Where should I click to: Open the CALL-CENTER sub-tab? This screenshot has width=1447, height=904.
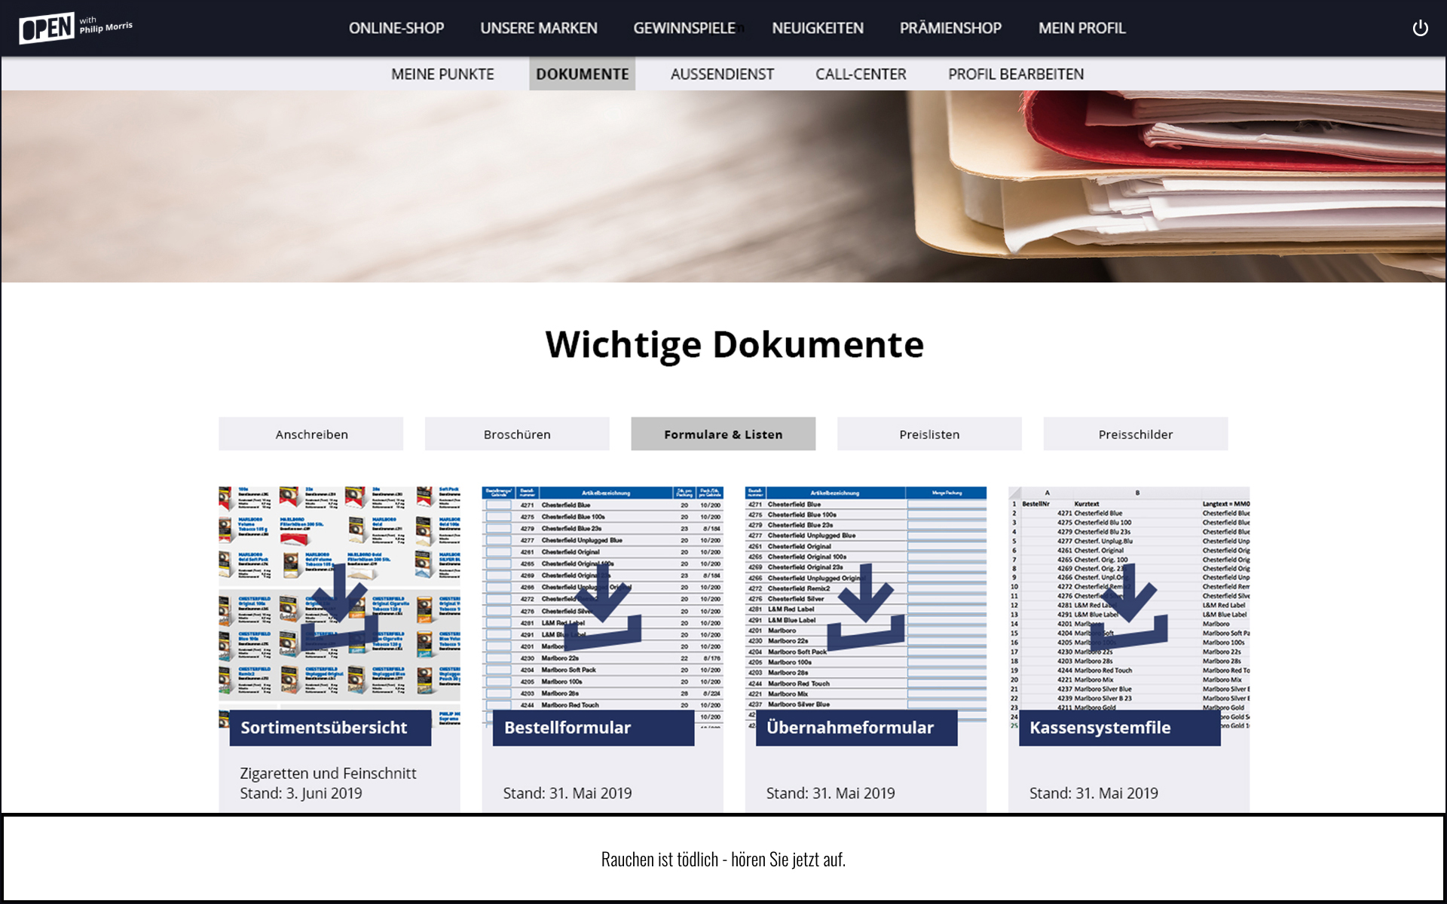point(861,74)
